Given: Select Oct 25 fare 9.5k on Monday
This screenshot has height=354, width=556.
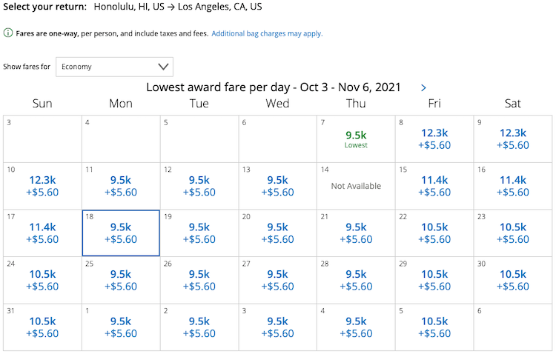Looking at the screenshot, I should (x=121, y=280).
